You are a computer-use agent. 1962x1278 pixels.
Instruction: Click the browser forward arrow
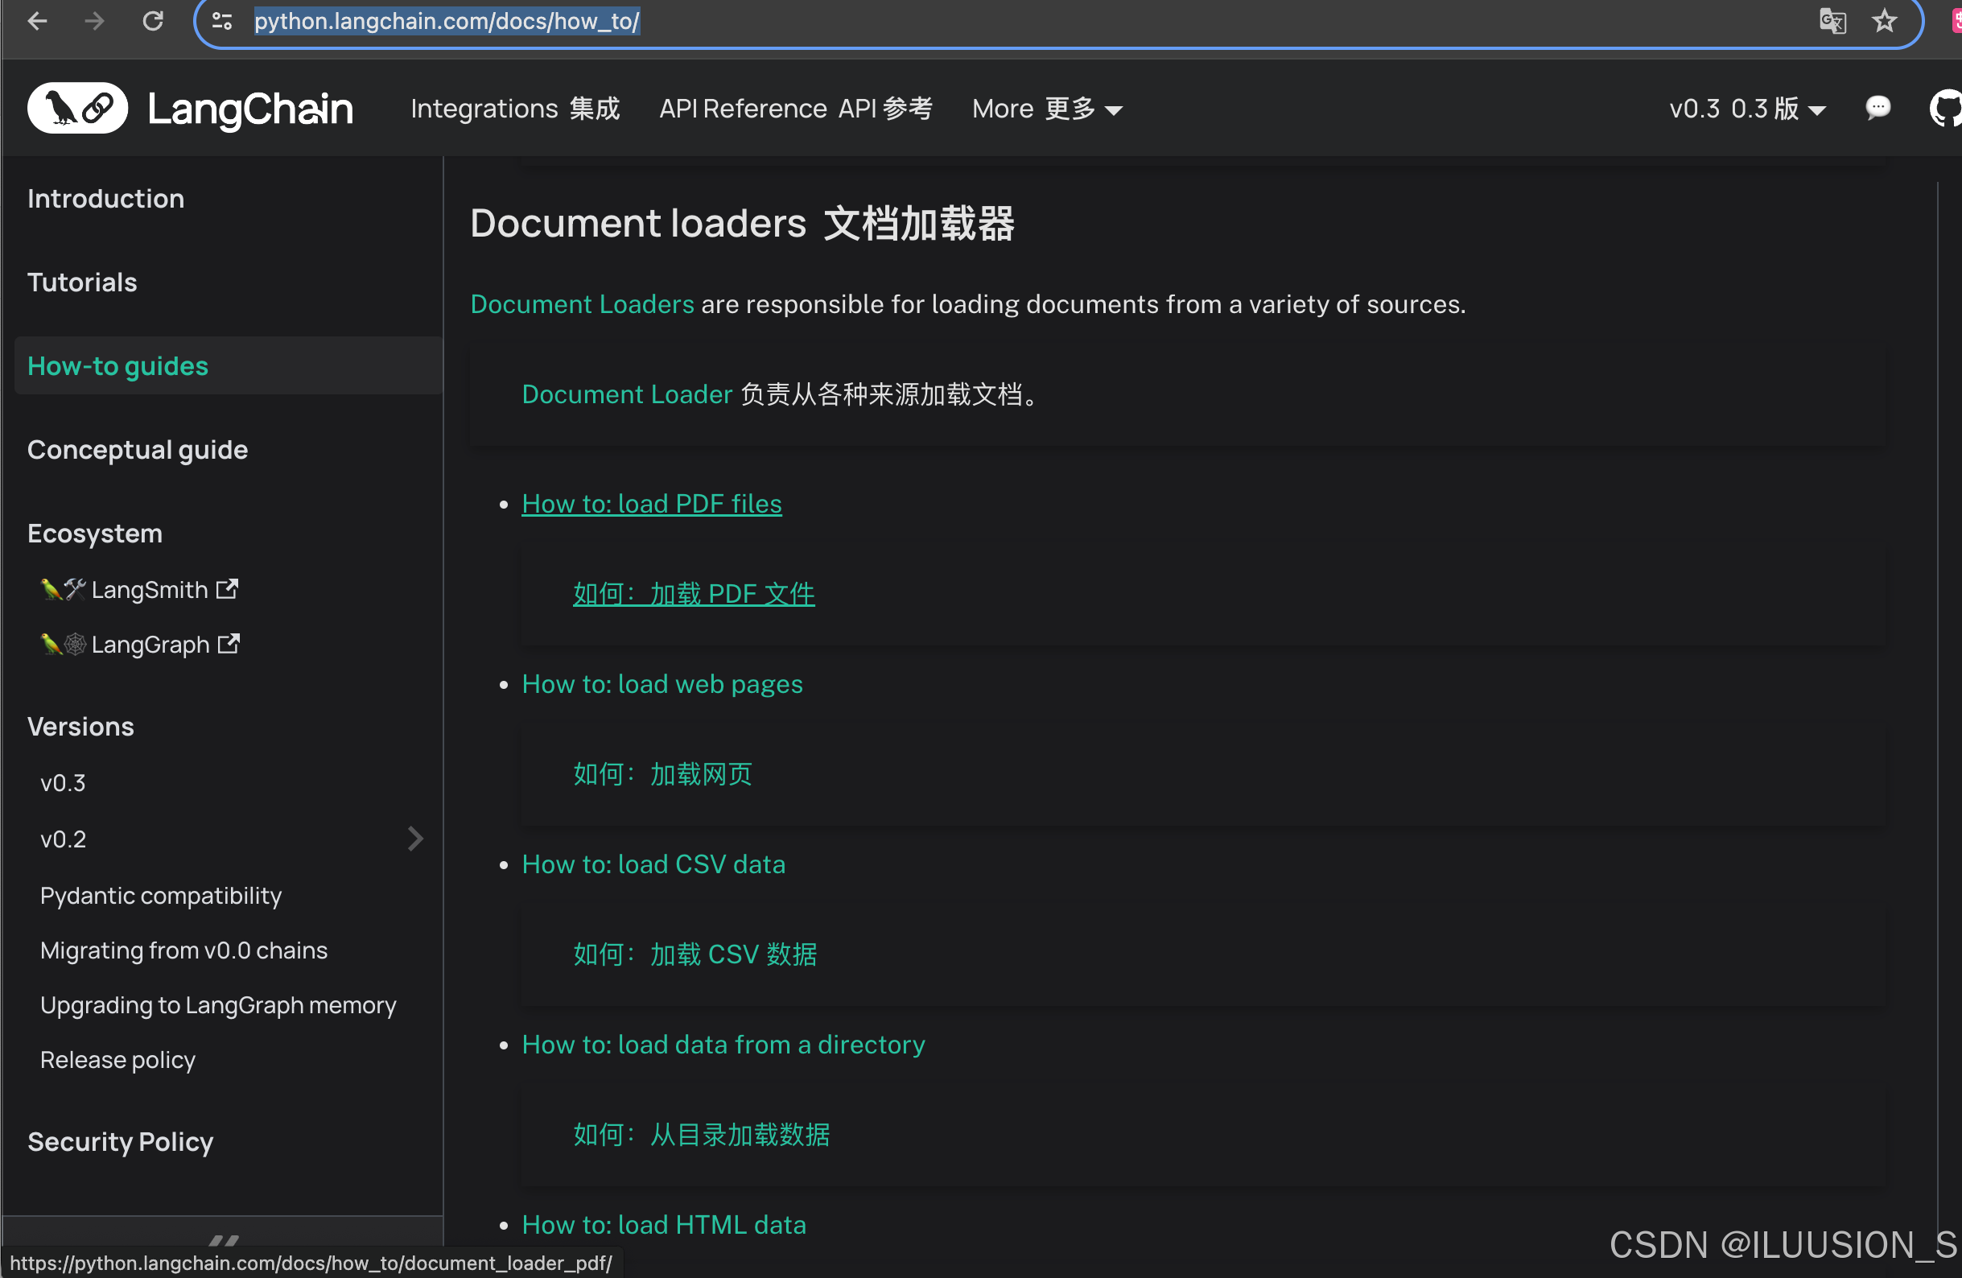(x=95, y=21)
